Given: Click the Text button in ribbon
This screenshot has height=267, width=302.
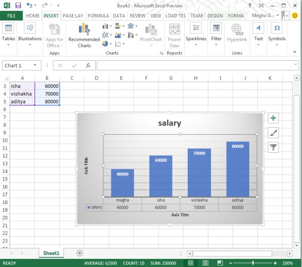Looking at the screenshot, I should pos(258,34).
